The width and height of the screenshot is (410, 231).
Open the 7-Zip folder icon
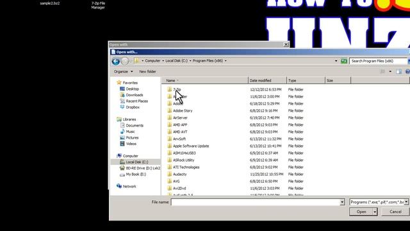click(x=169, y=90)
